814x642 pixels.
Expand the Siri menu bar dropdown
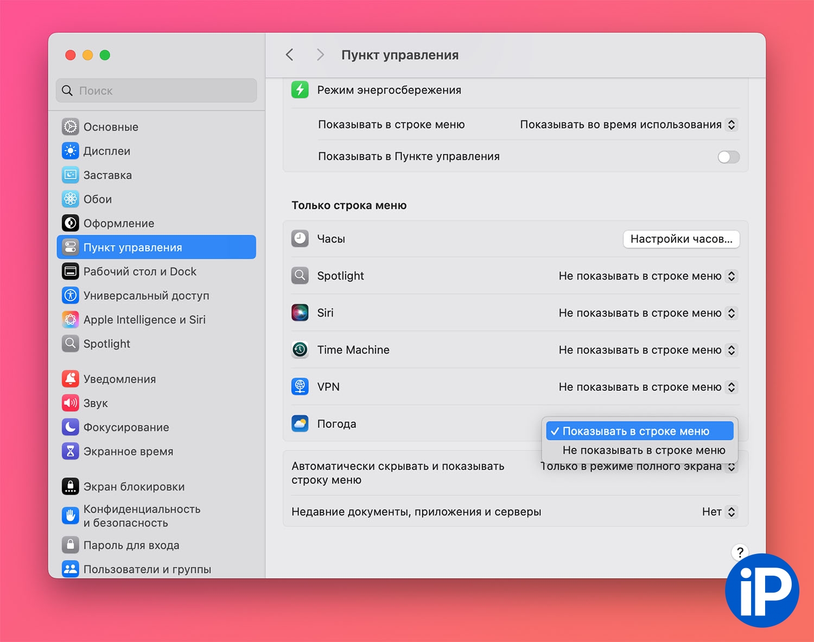pyautogui.click(x=648, y=313)
